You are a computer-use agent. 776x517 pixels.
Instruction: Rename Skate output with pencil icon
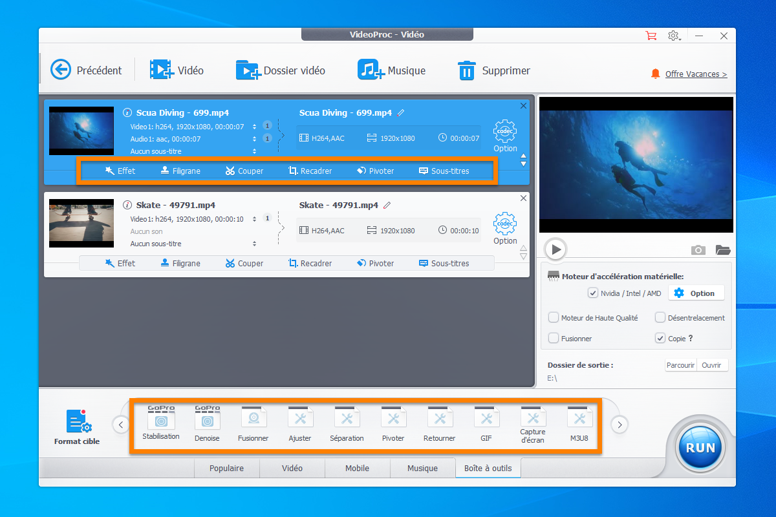click(387, 206)
